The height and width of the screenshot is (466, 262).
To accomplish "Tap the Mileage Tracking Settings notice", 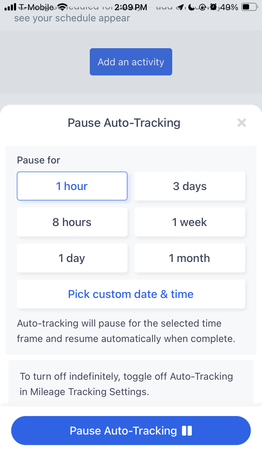I will 131,384.
